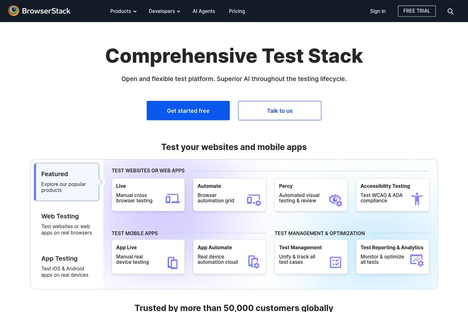
Task: Click the 'Test your websites and mobile apps' heading
Action: [x=234, y=147]
